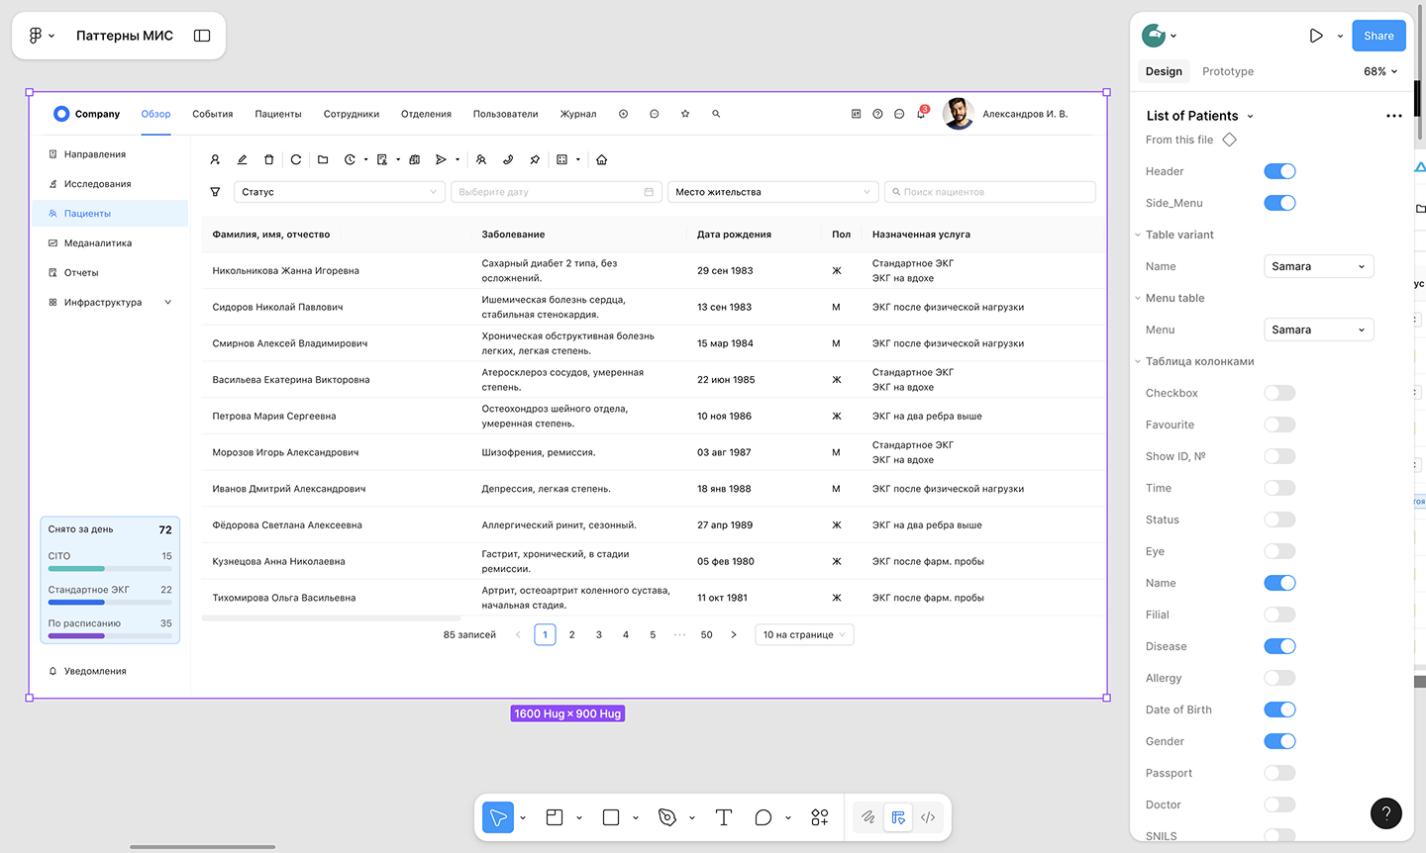Select the Text tool
The image size is (1426, 853).
click(x=724, y=817)
